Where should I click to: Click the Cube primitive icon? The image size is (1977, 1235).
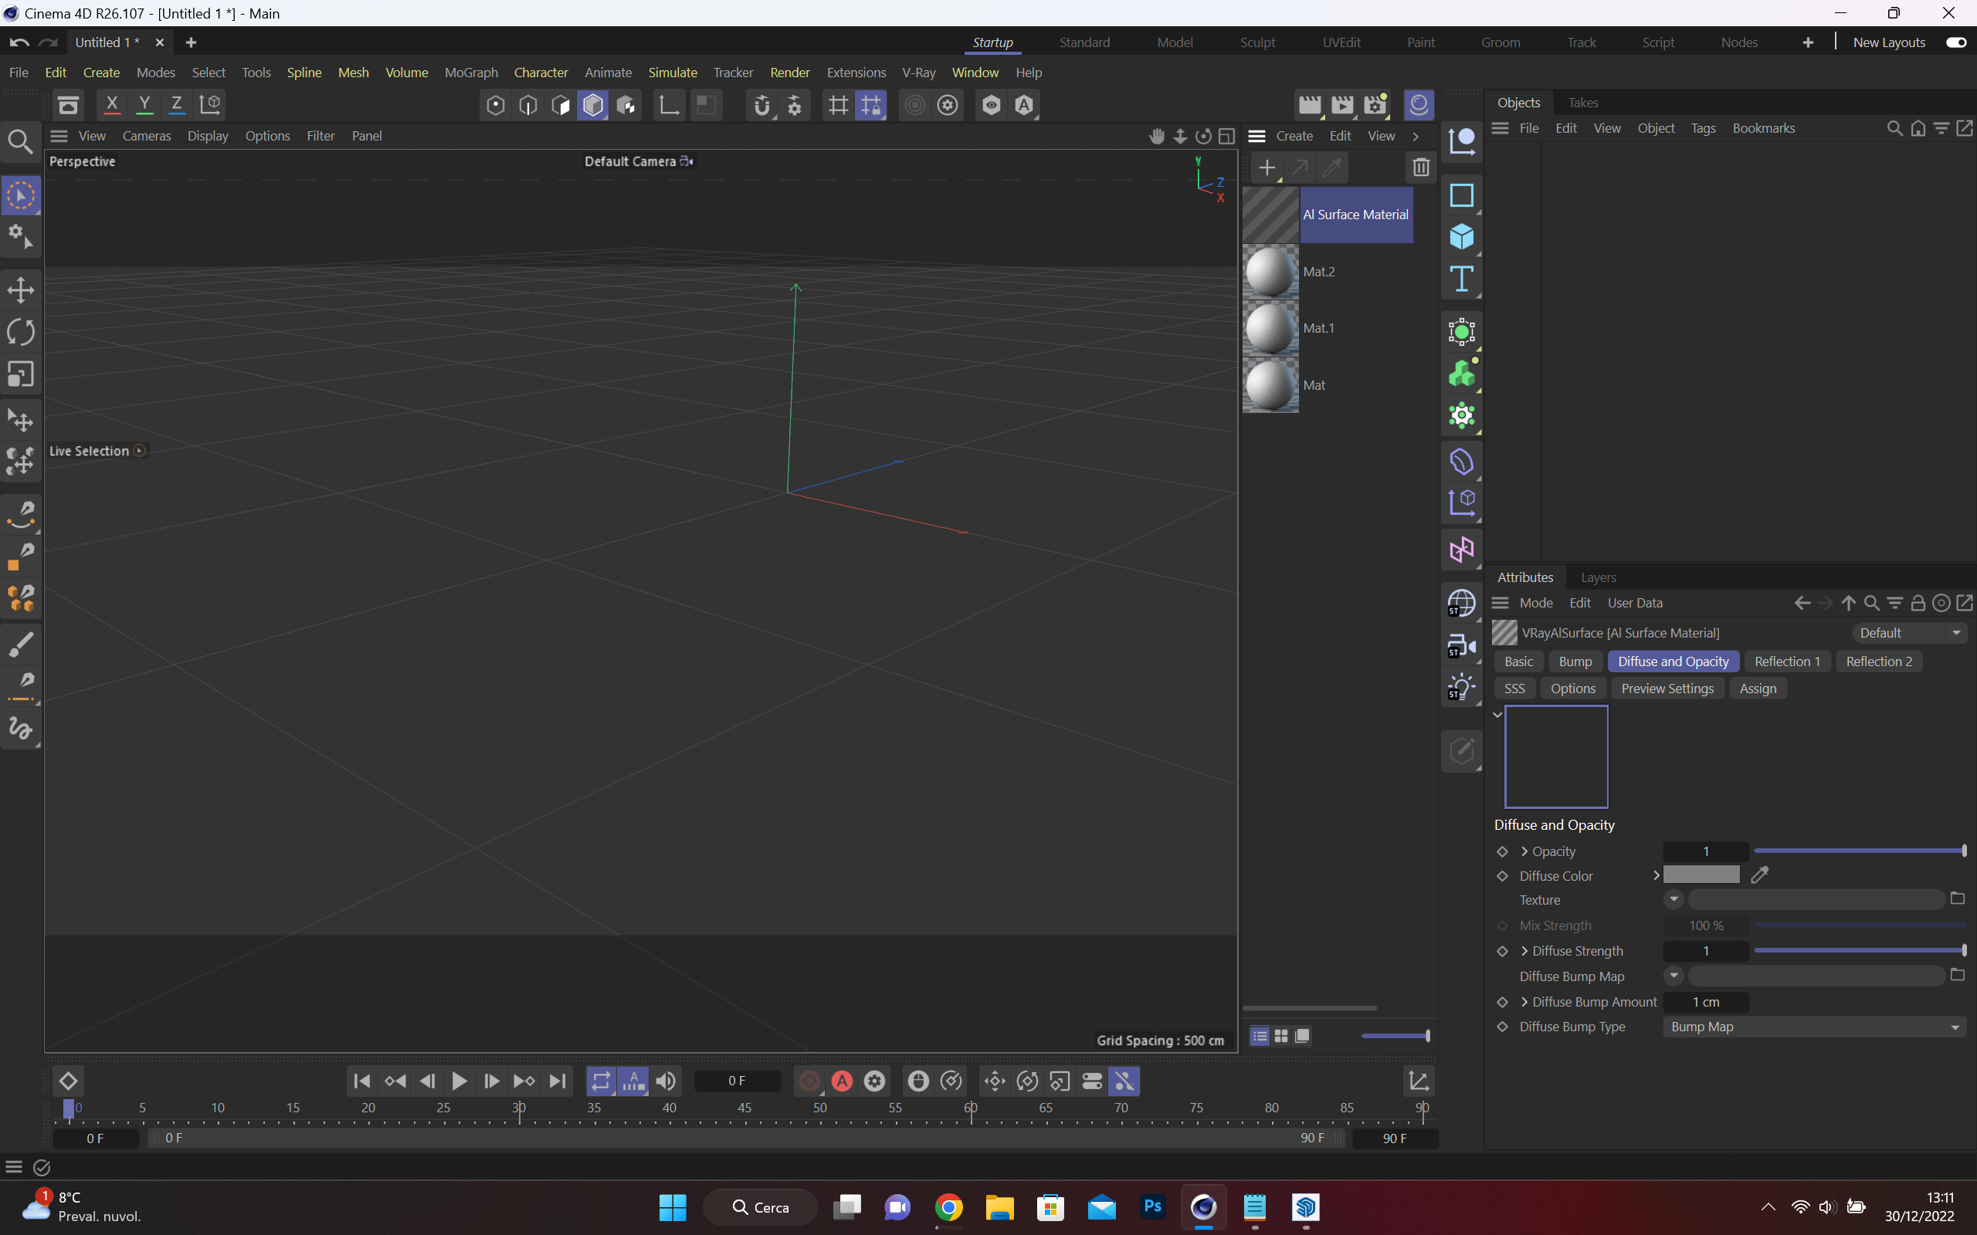1461,238
